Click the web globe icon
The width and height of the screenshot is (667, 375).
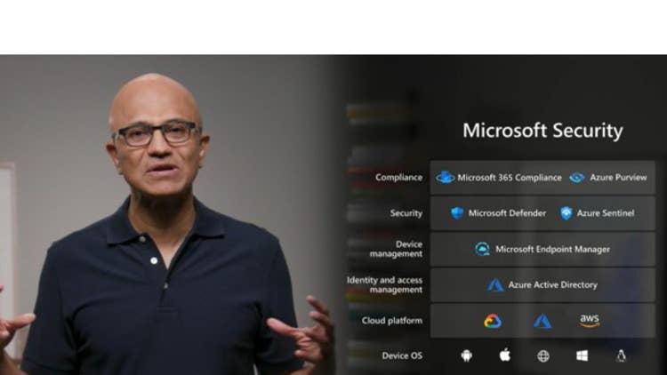[543, 355]
